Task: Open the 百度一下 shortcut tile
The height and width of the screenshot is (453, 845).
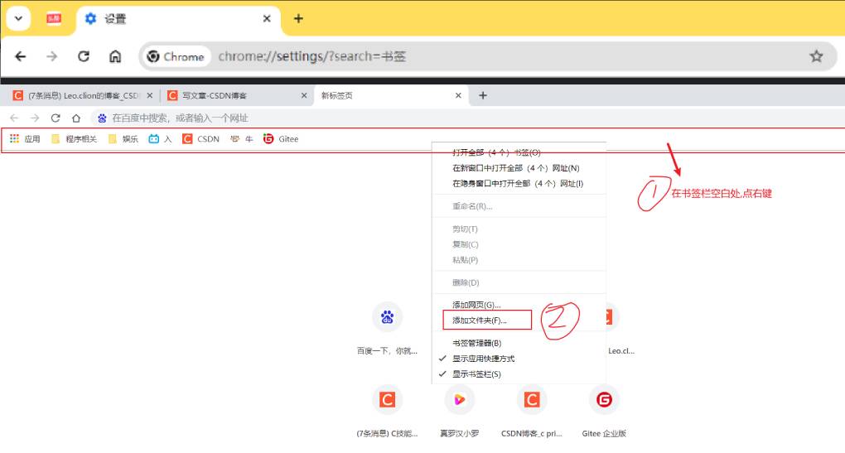Action: (x=387, y=327)
